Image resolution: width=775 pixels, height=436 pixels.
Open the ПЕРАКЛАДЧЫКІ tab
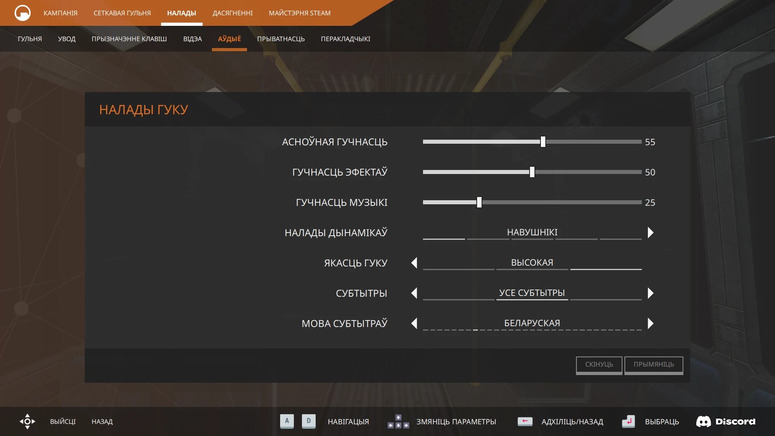pyautogui.click(x=346, y=39)
